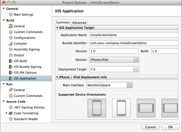The image size is (182, 132).
Task: Toggle portrait orientation with home button at bottom
Action: point(97,108)
